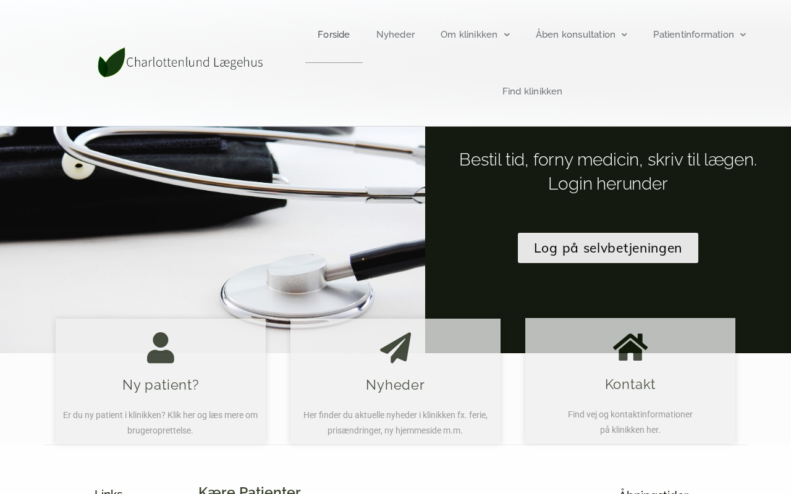Open the Forside menu item
The height and width of the screenshot is (494, 791).
point(334,35)
